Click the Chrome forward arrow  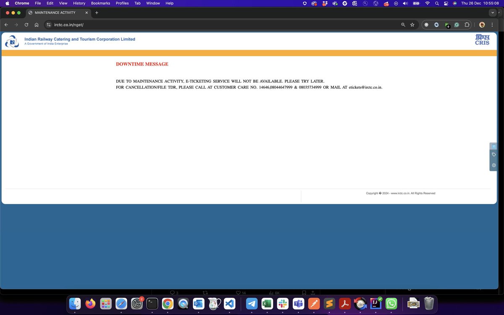pos(16,25)
